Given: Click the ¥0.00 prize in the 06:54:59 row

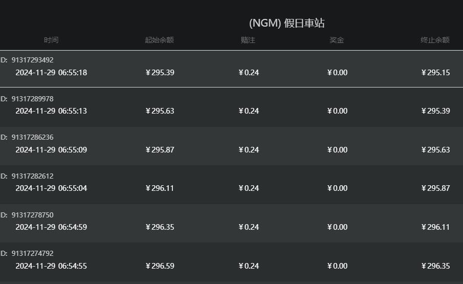Looking at the screenshot, I should tap(337, 227).
